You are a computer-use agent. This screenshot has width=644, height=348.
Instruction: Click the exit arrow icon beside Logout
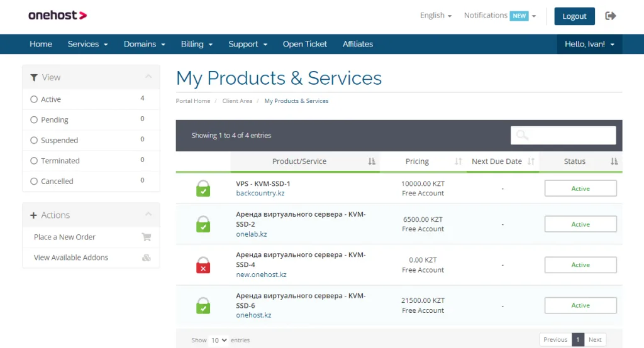tap(610, 16)
